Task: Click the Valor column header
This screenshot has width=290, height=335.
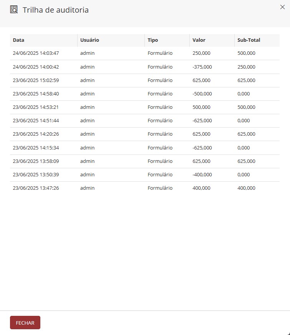Action: [x=212, y=40]
